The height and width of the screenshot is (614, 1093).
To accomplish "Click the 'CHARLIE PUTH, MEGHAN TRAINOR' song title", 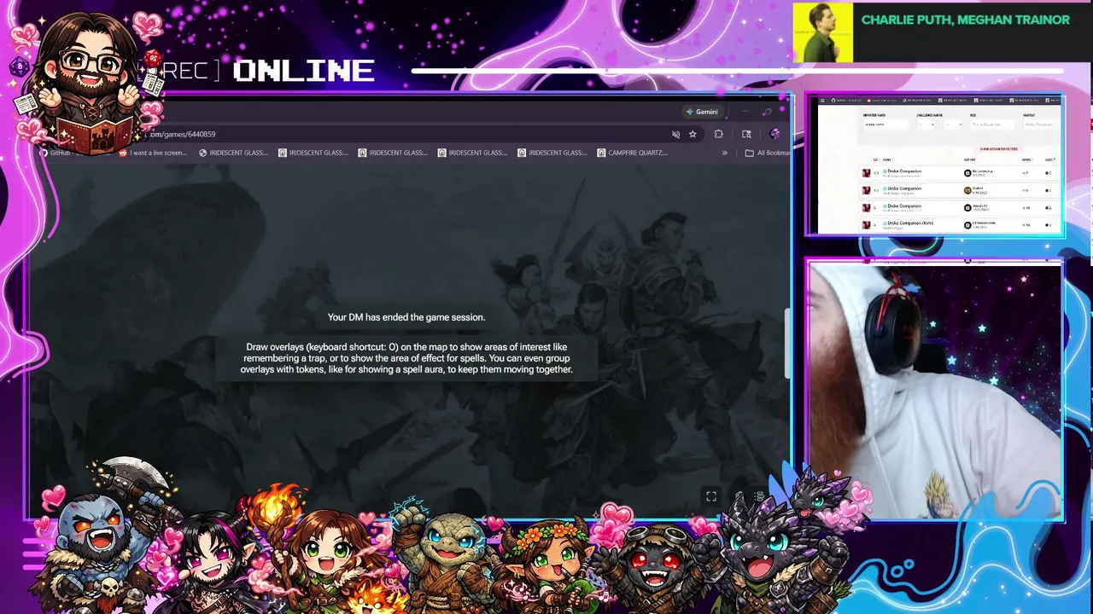I will coord(965,20).
